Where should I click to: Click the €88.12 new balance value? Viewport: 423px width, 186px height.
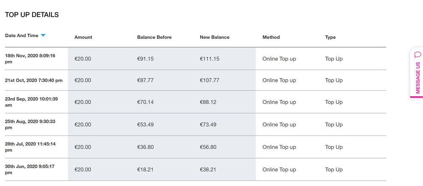[x=208, y=102]
